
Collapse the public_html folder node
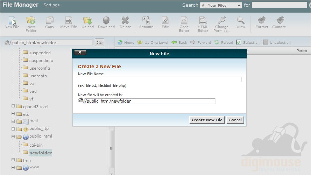13,137
